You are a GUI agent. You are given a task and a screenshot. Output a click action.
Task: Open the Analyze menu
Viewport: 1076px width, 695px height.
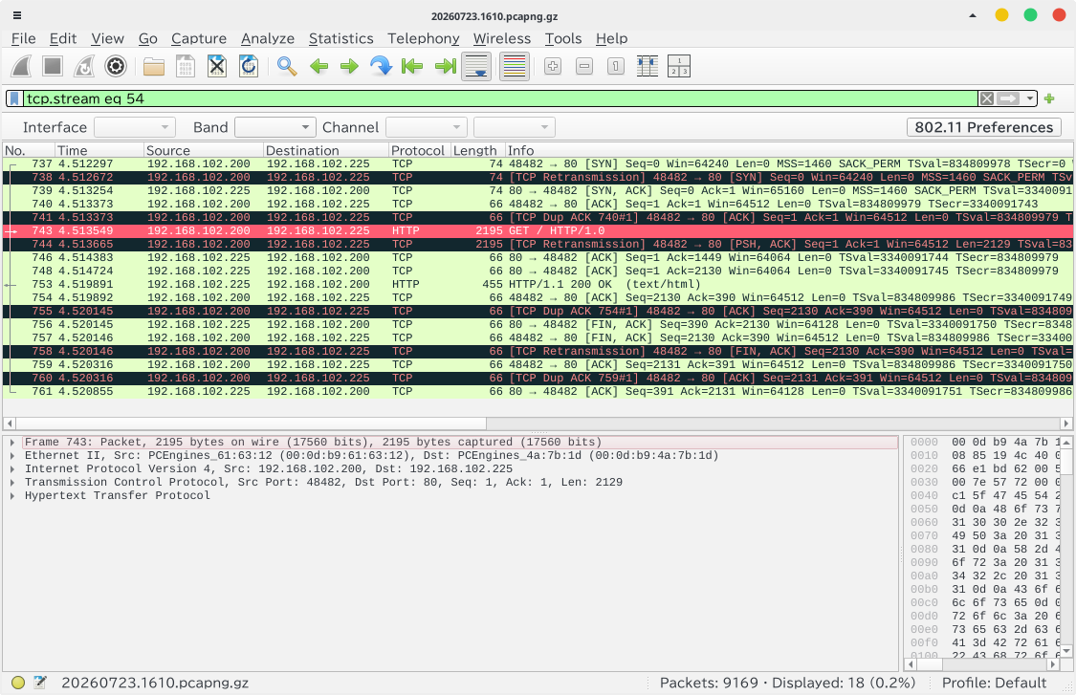point(268,38)
